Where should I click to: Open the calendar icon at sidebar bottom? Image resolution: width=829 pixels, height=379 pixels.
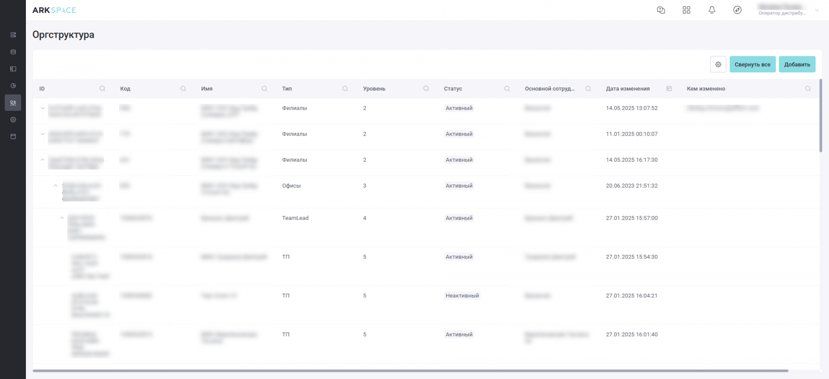13,137
